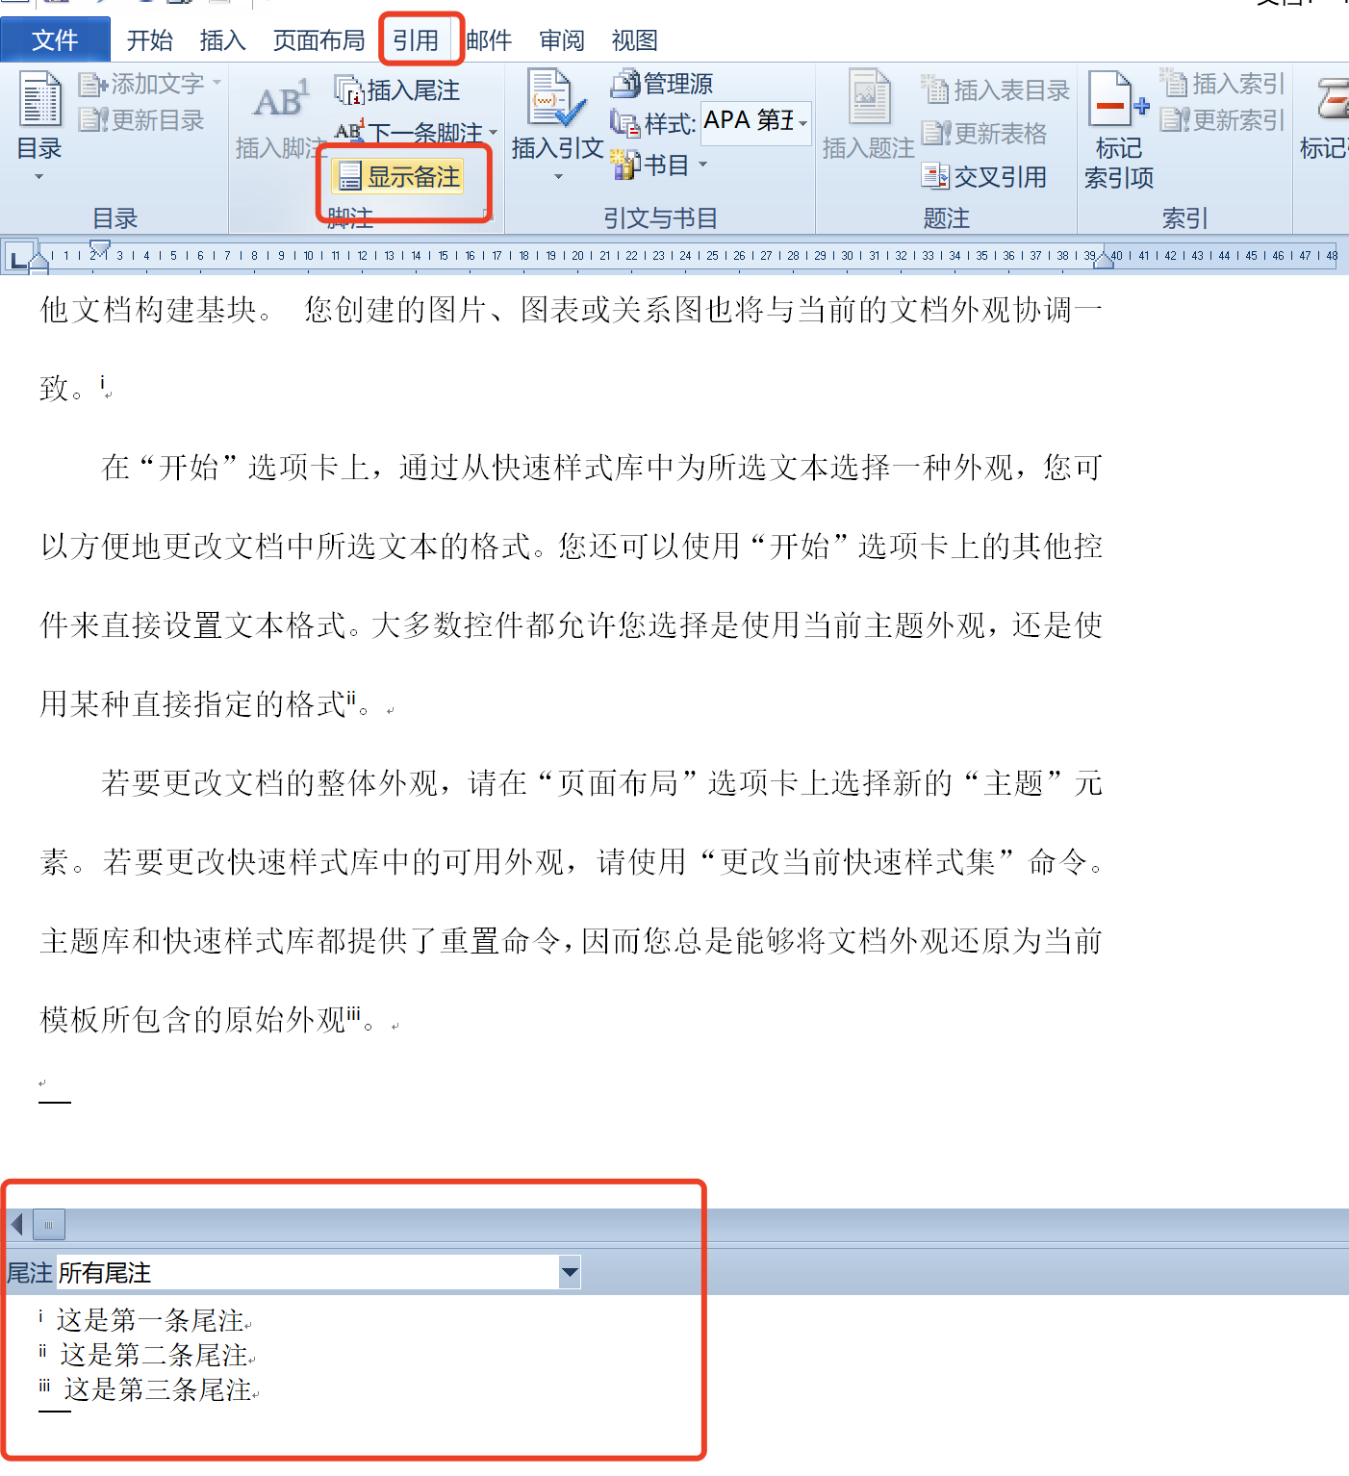Click 插入表目录 button

996,90
